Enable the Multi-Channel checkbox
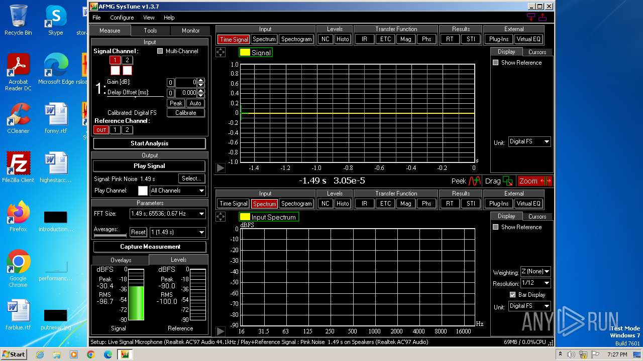Viewport: 643px width, 361px height. pyautogui.click(x=160, y=51)
